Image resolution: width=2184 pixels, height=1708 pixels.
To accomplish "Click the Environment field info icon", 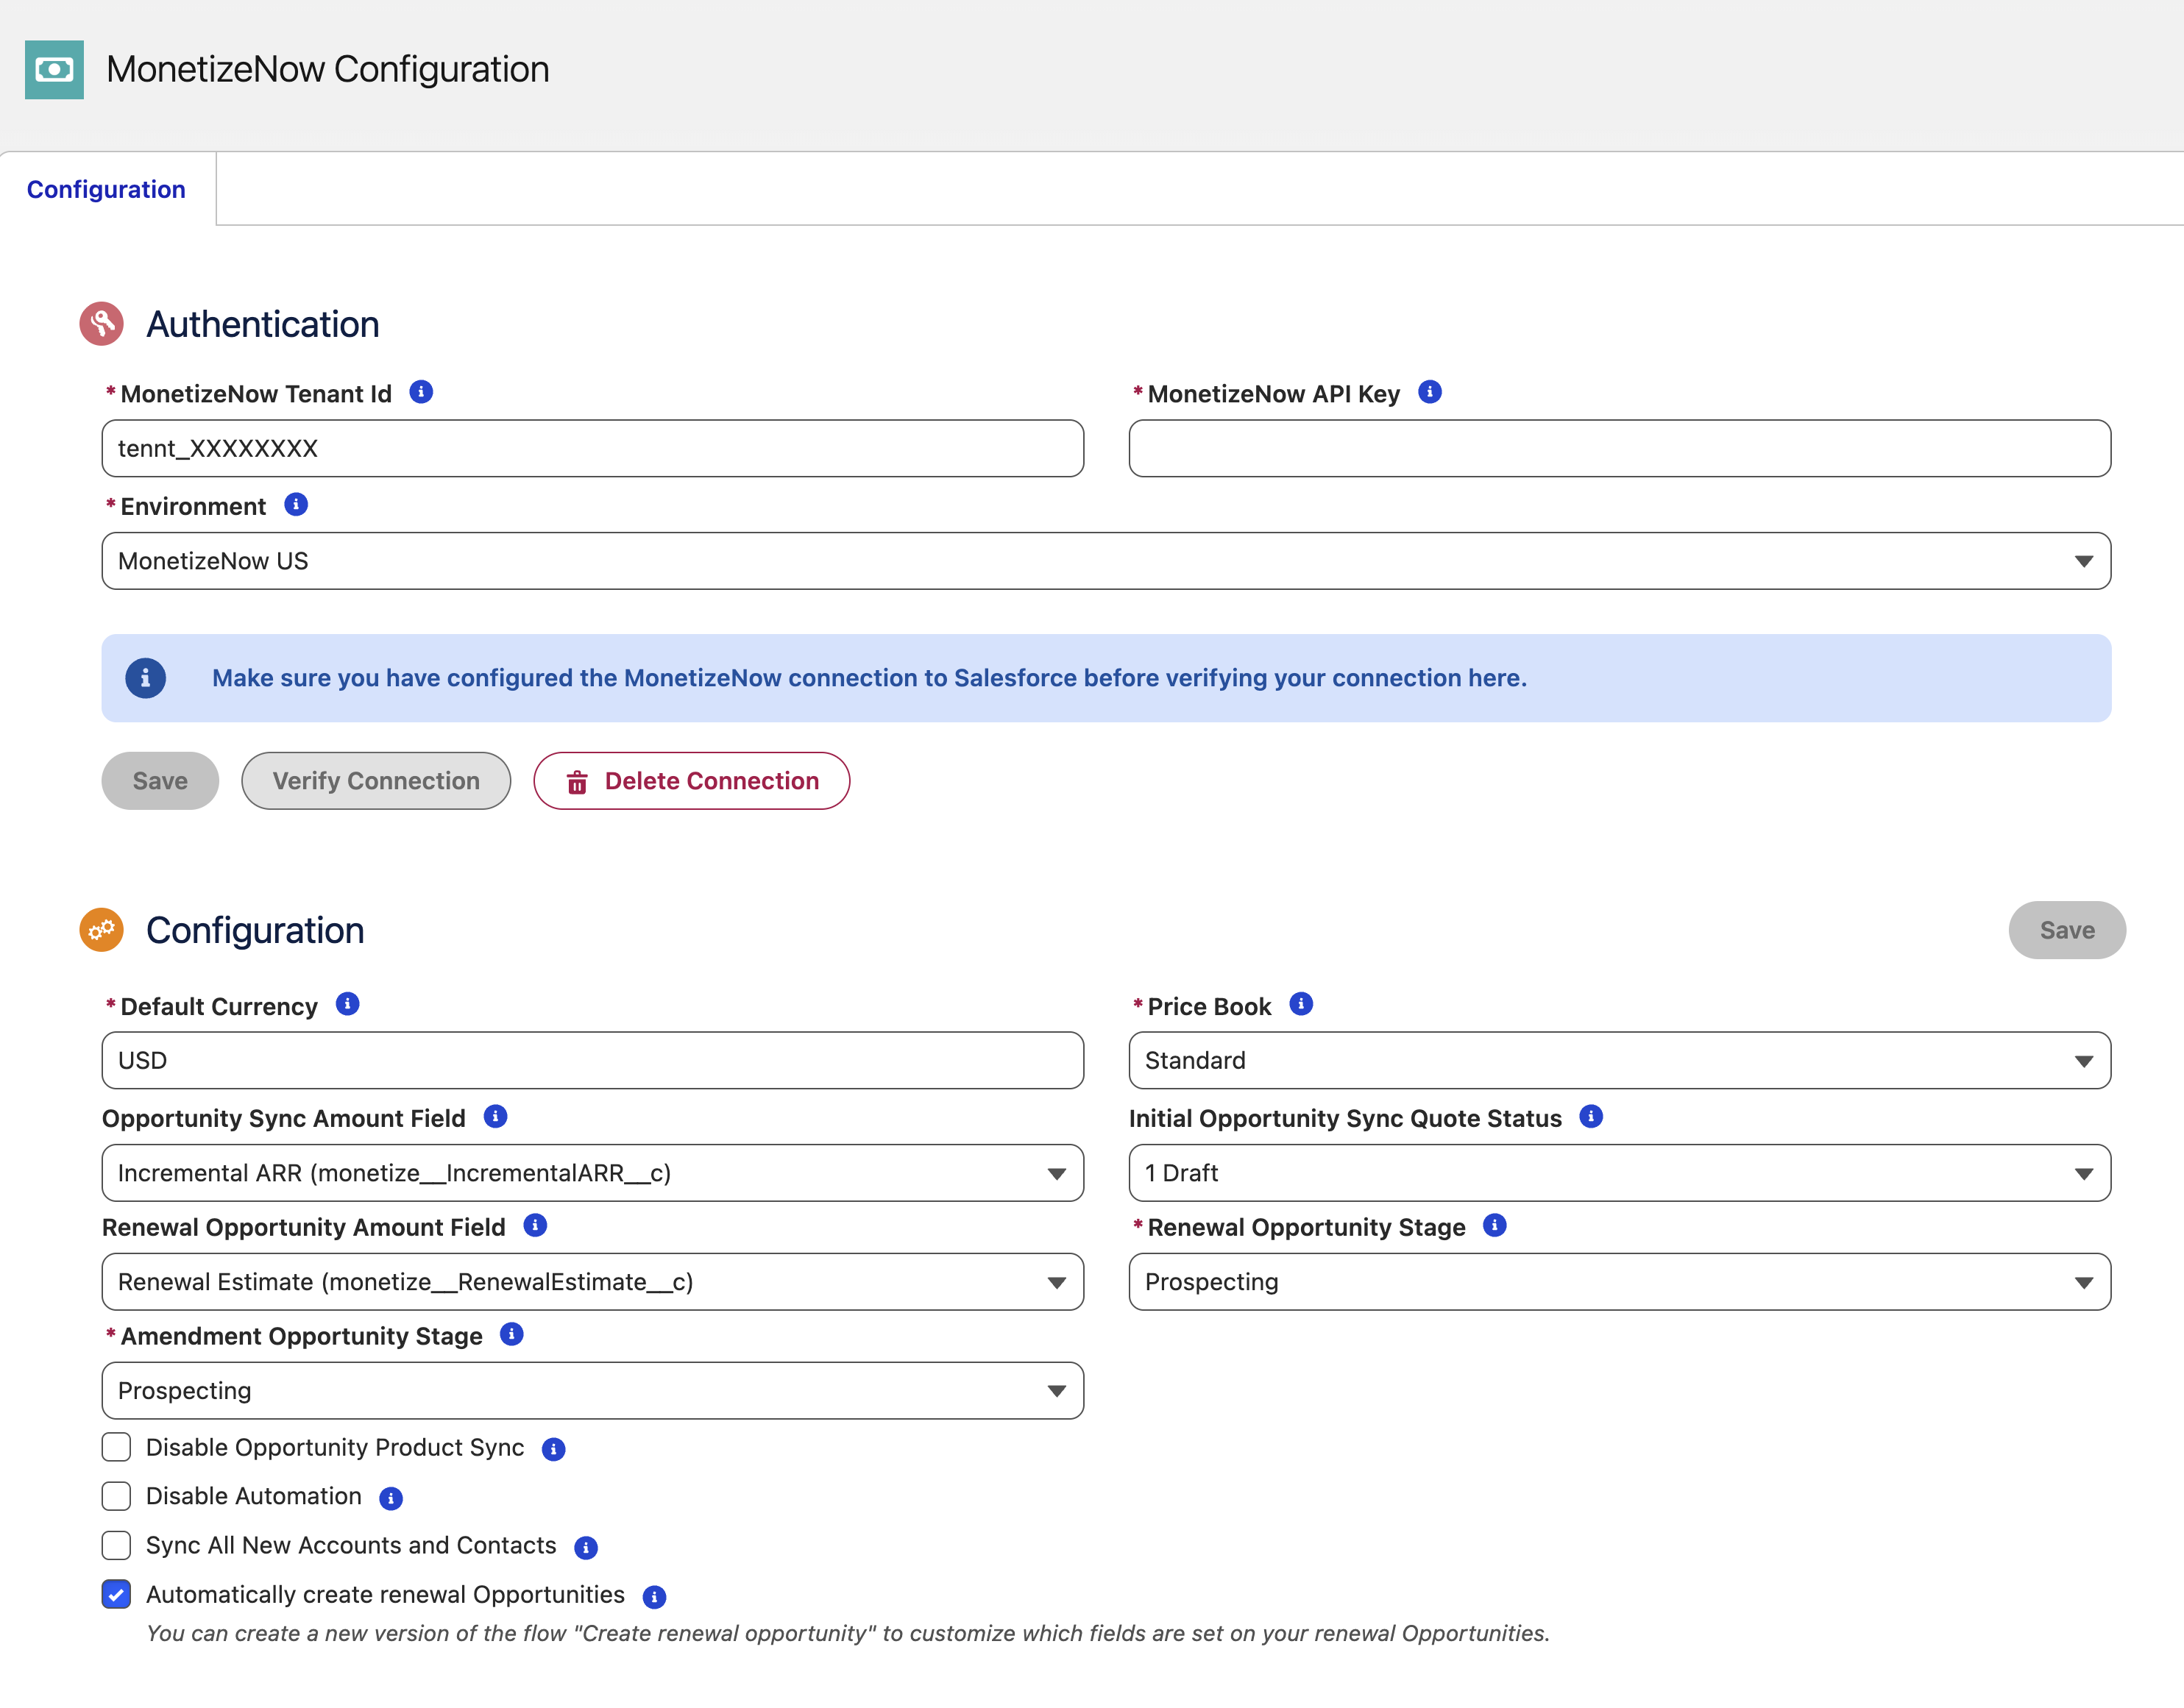I will click(296, 505).
